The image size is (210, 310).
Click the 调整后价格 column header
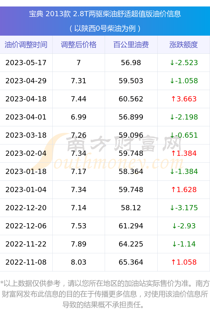(x=79, y=45)
